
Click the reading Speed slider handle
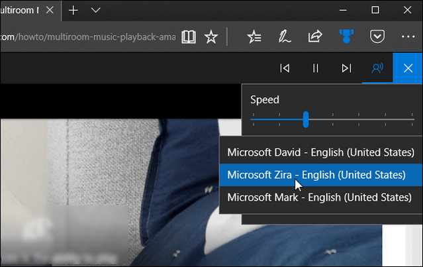tap(306, 119)
